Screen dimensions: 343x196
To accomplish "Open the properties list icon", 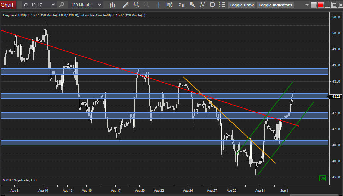I will (x=222, y=5).
